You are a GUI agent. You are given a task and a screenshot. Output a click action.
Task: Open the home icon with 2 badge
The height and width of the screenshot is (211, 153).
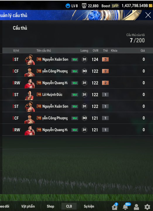(x=115, y=207)
